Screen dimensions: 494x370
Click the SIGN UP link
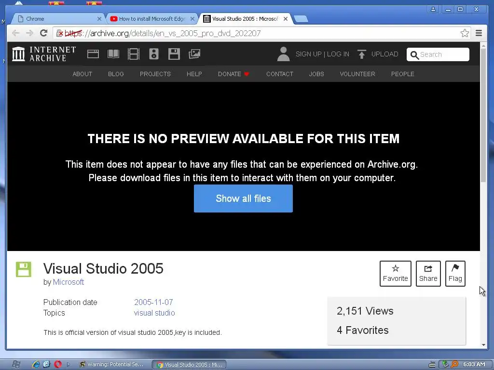308,54
